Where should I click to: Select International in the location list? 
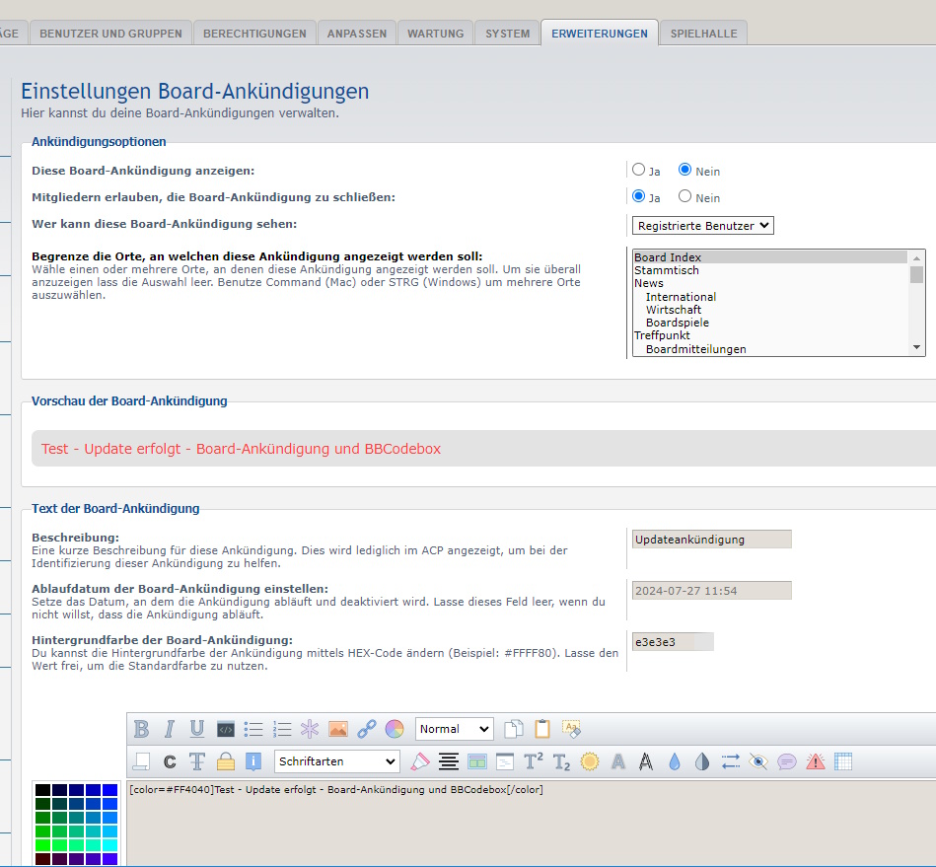(x=770, y=297)
